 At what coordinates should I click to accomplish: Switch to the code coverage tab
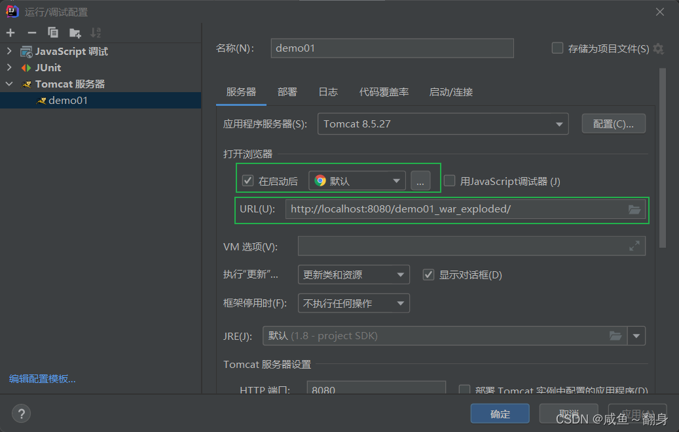[x=384, y=92]
